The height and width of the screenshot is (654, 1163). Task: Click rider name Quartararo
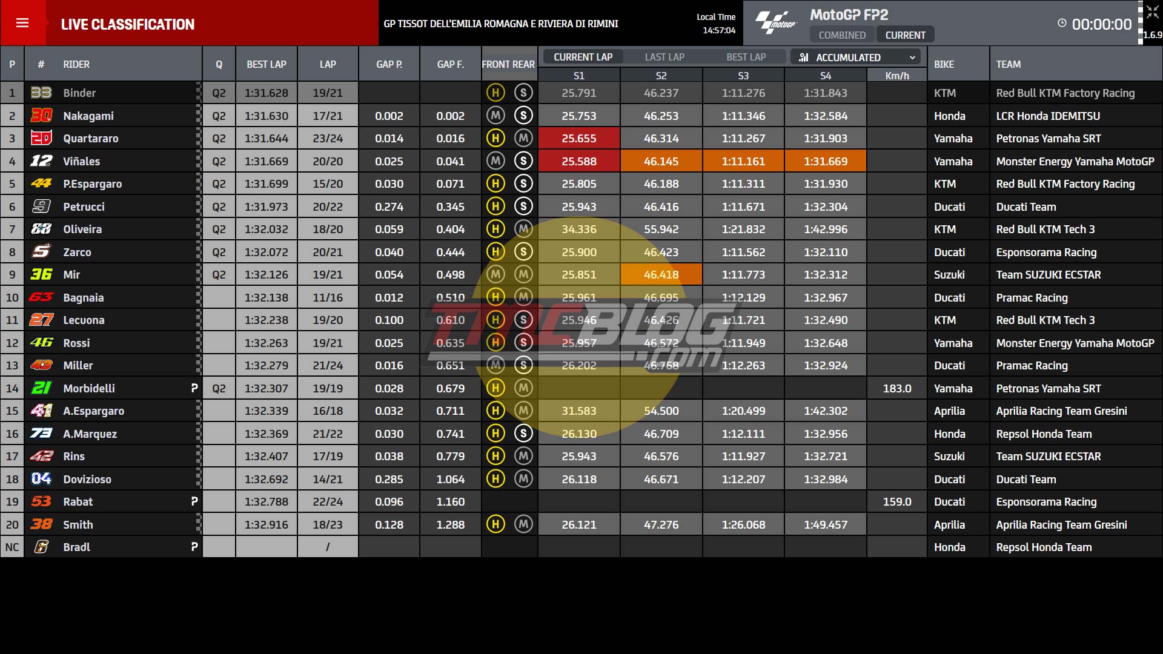91,138
